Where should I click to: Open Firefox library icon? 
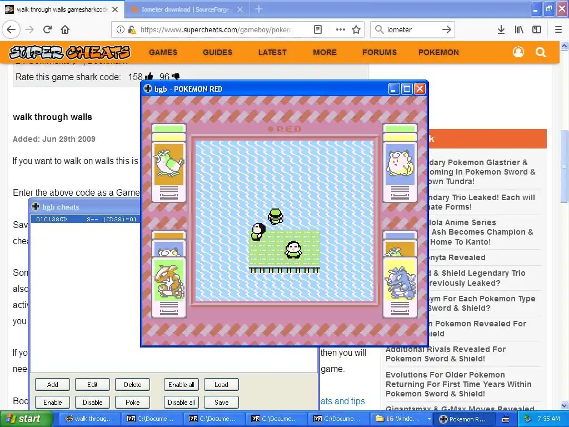click(519, 29)
